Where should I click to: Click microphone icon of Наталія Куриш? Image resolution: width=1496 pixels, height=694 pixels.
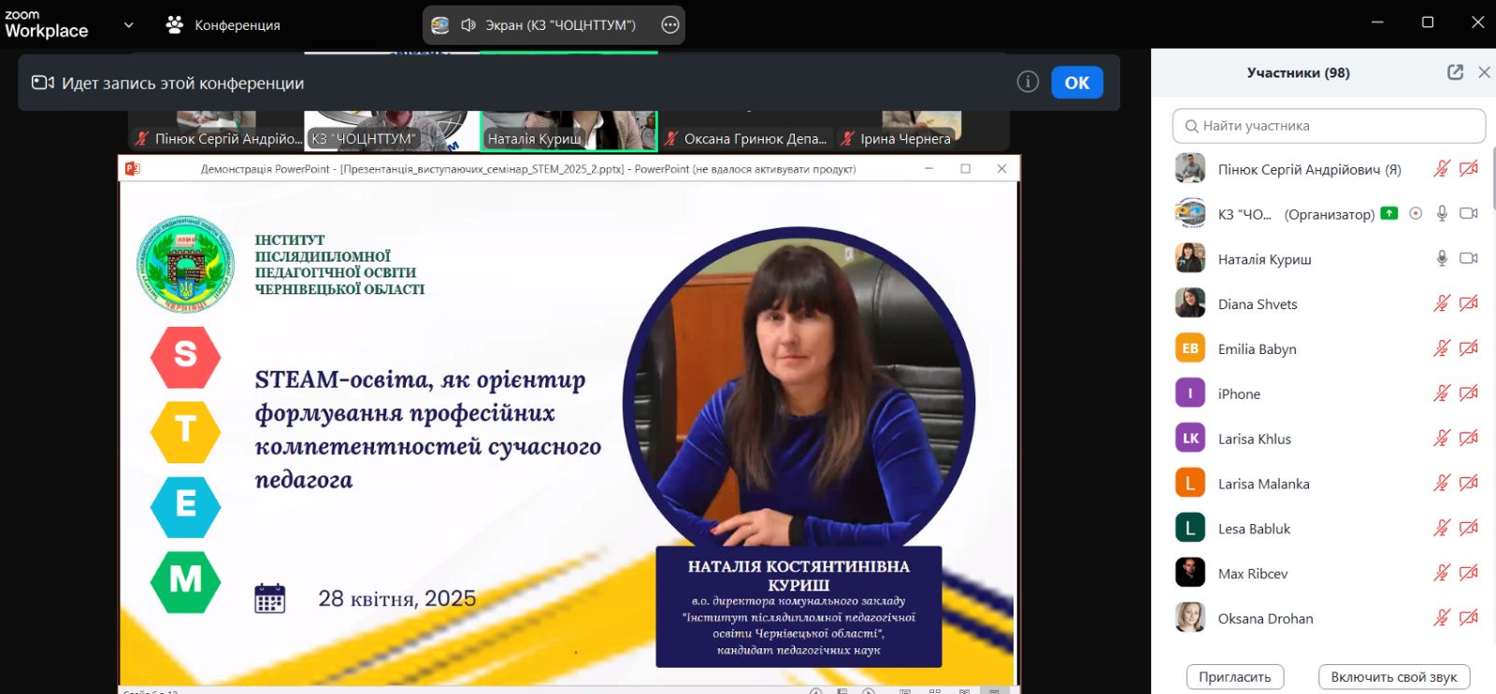(1442, 259)
